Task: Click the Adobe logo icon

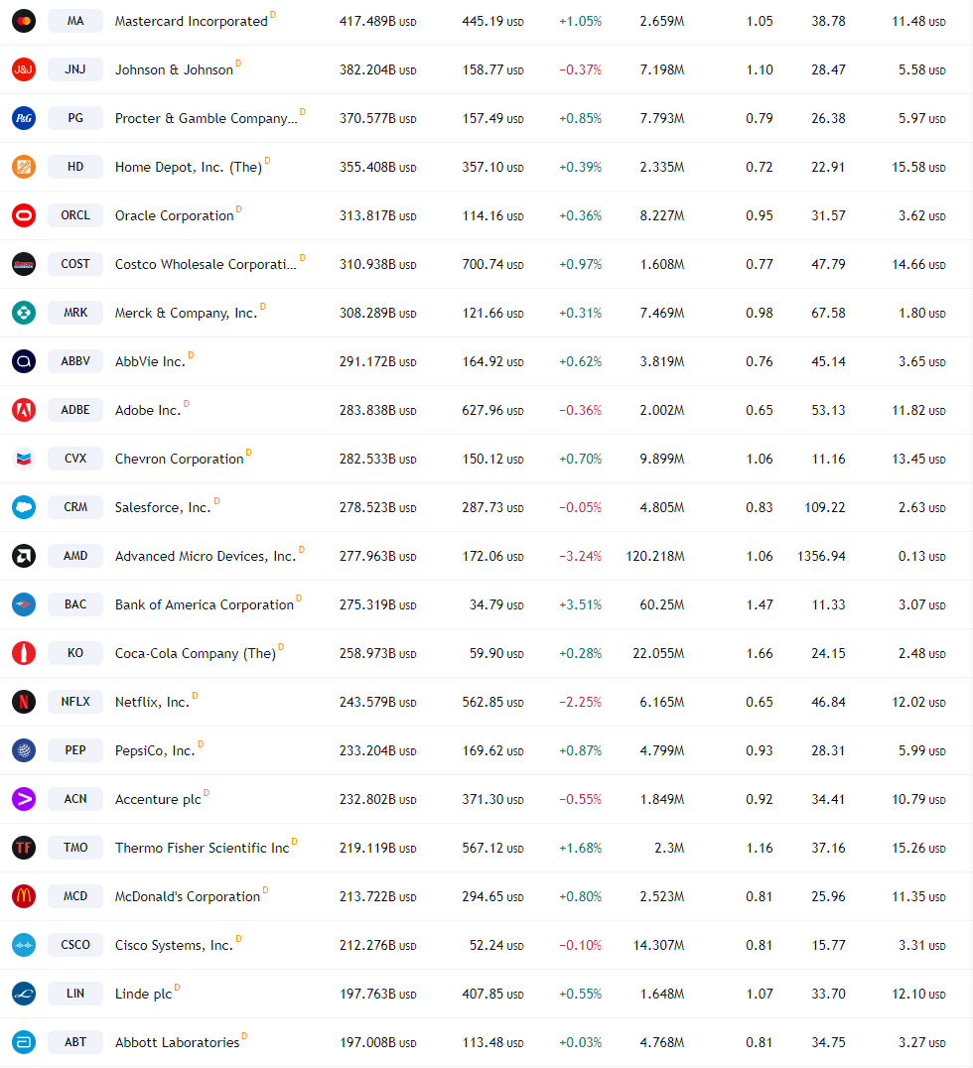Action: pyautogui.click(x=24, y=410)
